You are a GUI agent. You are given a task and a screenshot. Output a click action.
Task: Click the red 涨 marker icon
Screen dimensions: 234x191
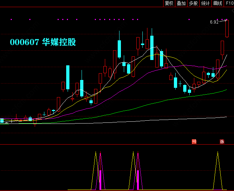click(222, 142)
